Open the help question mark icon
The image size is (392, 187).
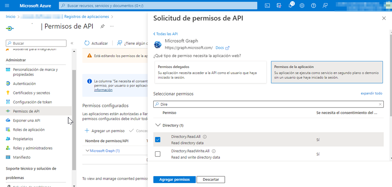pyautogui.click(x=314, y=6)
